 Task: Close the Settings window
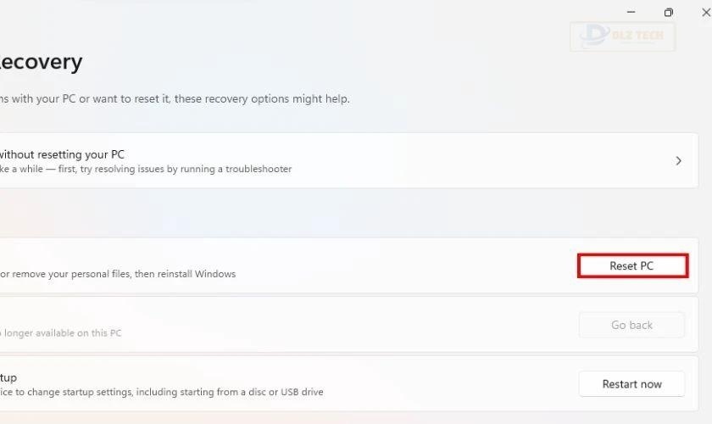(x=706, y=12)
